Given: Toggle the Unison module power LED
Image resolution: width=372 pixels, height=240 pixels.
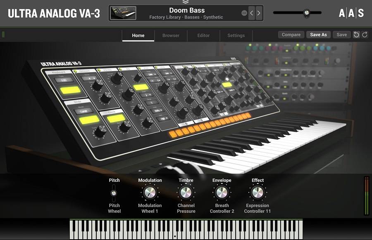Looking at the screenshot, I should tap(75, 71).
